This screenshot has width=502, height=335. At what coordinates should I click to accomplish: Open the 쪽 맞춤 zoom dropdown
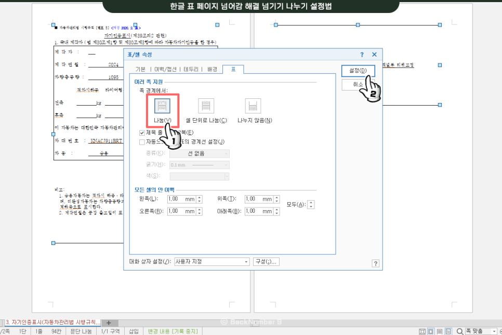481,331
